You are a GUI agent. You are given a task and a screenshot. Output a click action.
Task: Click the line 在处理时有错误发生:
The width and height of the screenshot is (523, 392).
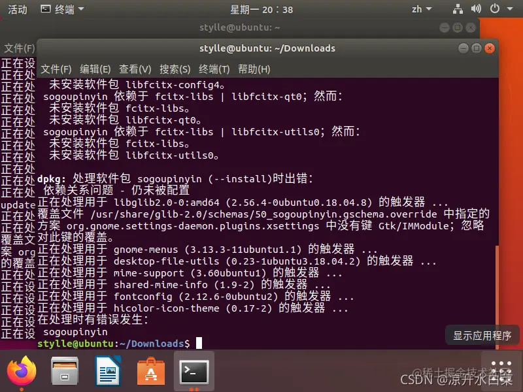tap(93, 319)
